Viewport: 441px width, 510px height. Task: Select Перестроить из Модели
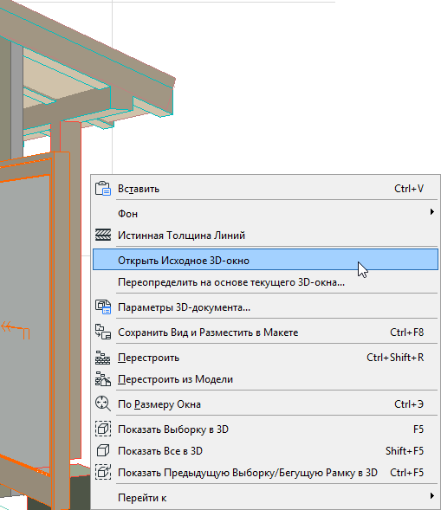[265, 379]
